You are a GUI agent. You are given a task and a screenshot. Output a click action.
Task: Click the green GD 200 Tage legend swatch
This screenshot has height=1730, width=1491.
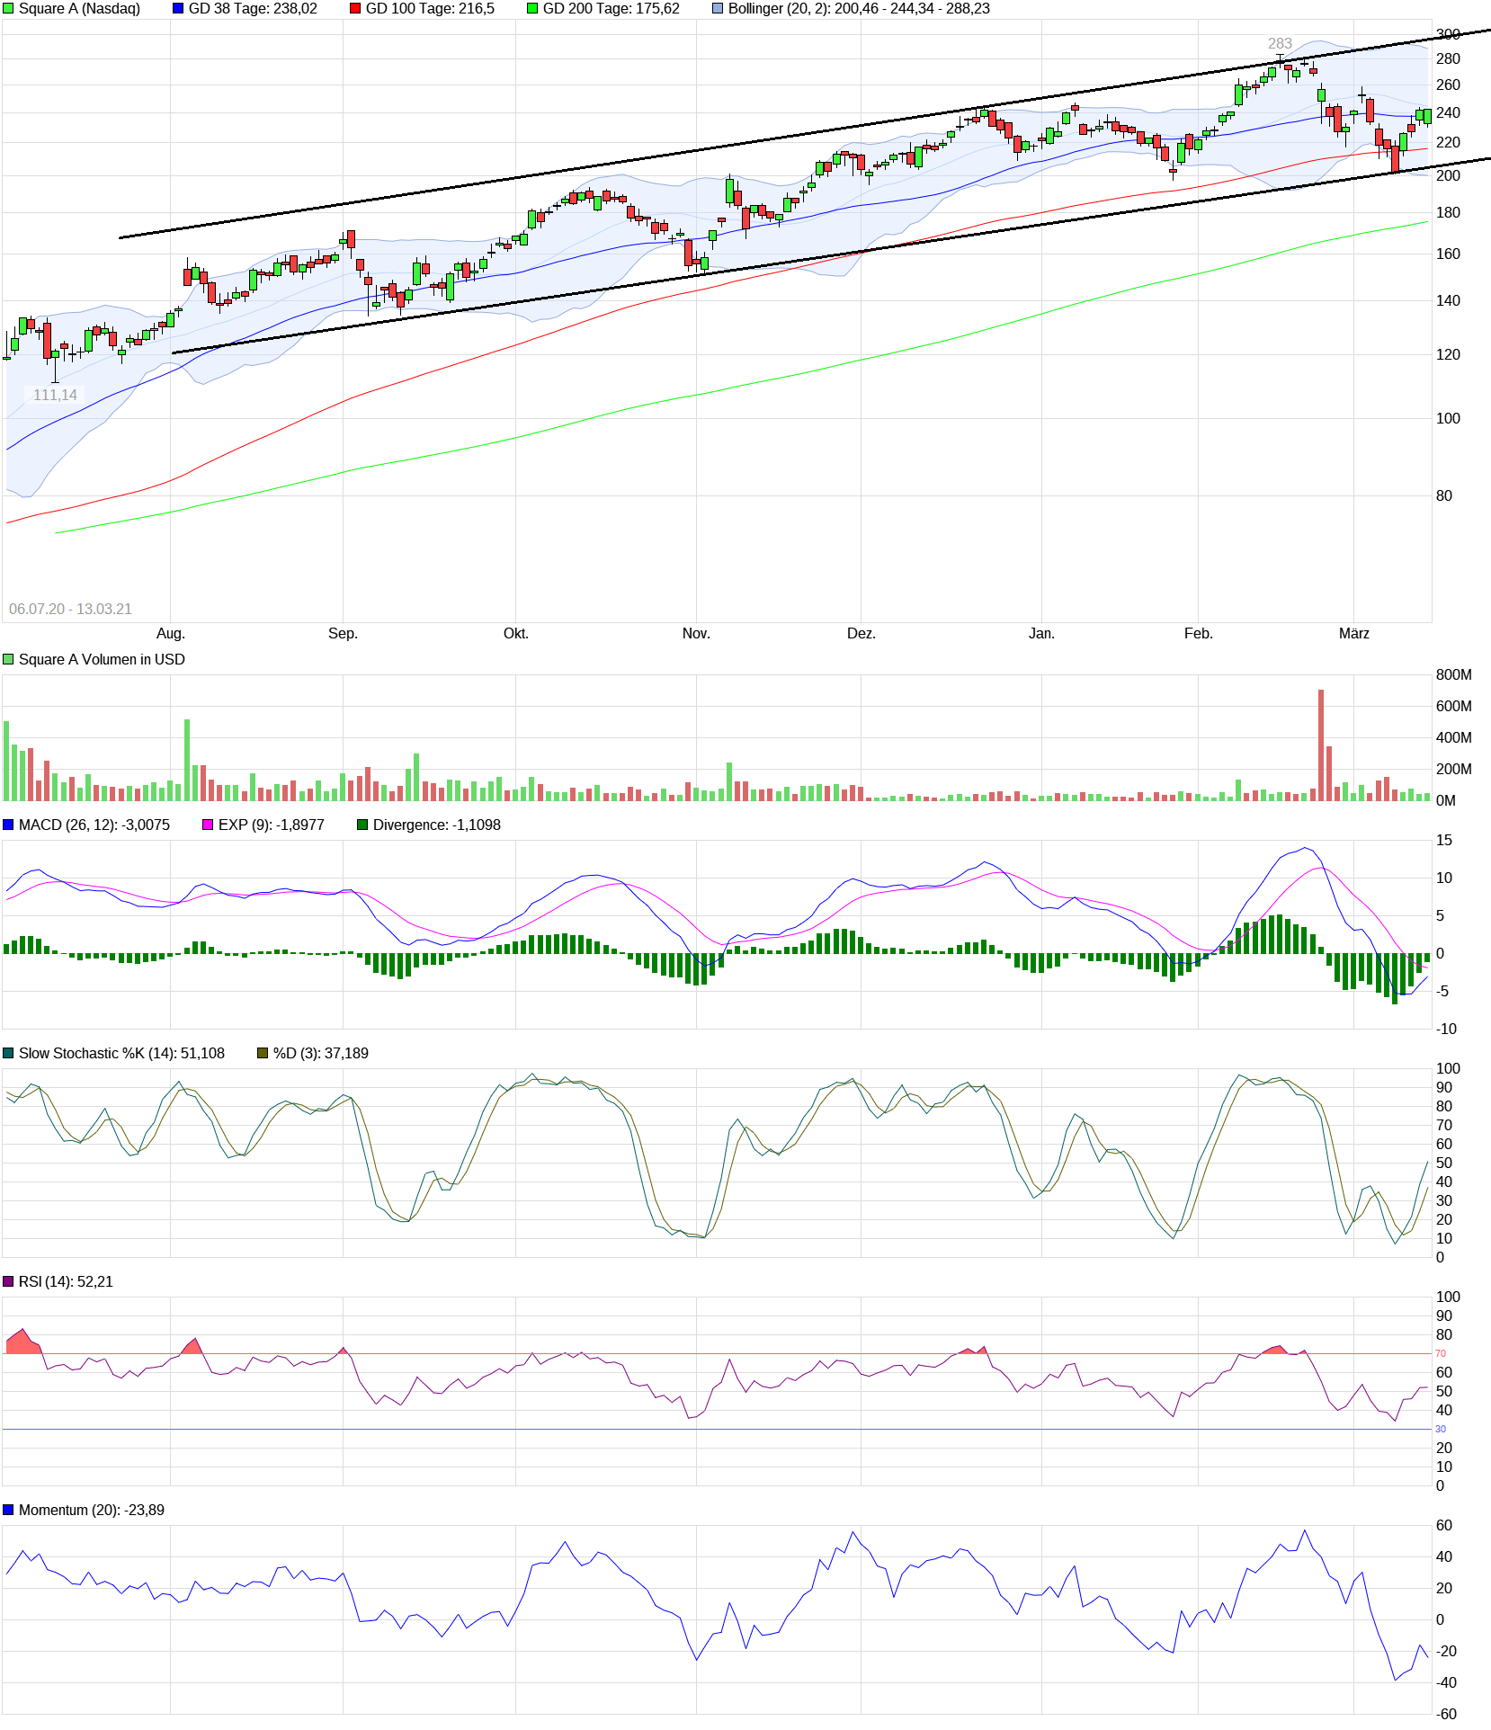(x=532, y=9)
